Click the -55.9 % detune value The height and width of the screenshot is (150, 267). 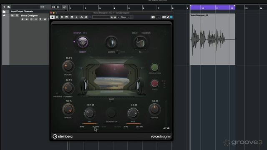(69, 58)
